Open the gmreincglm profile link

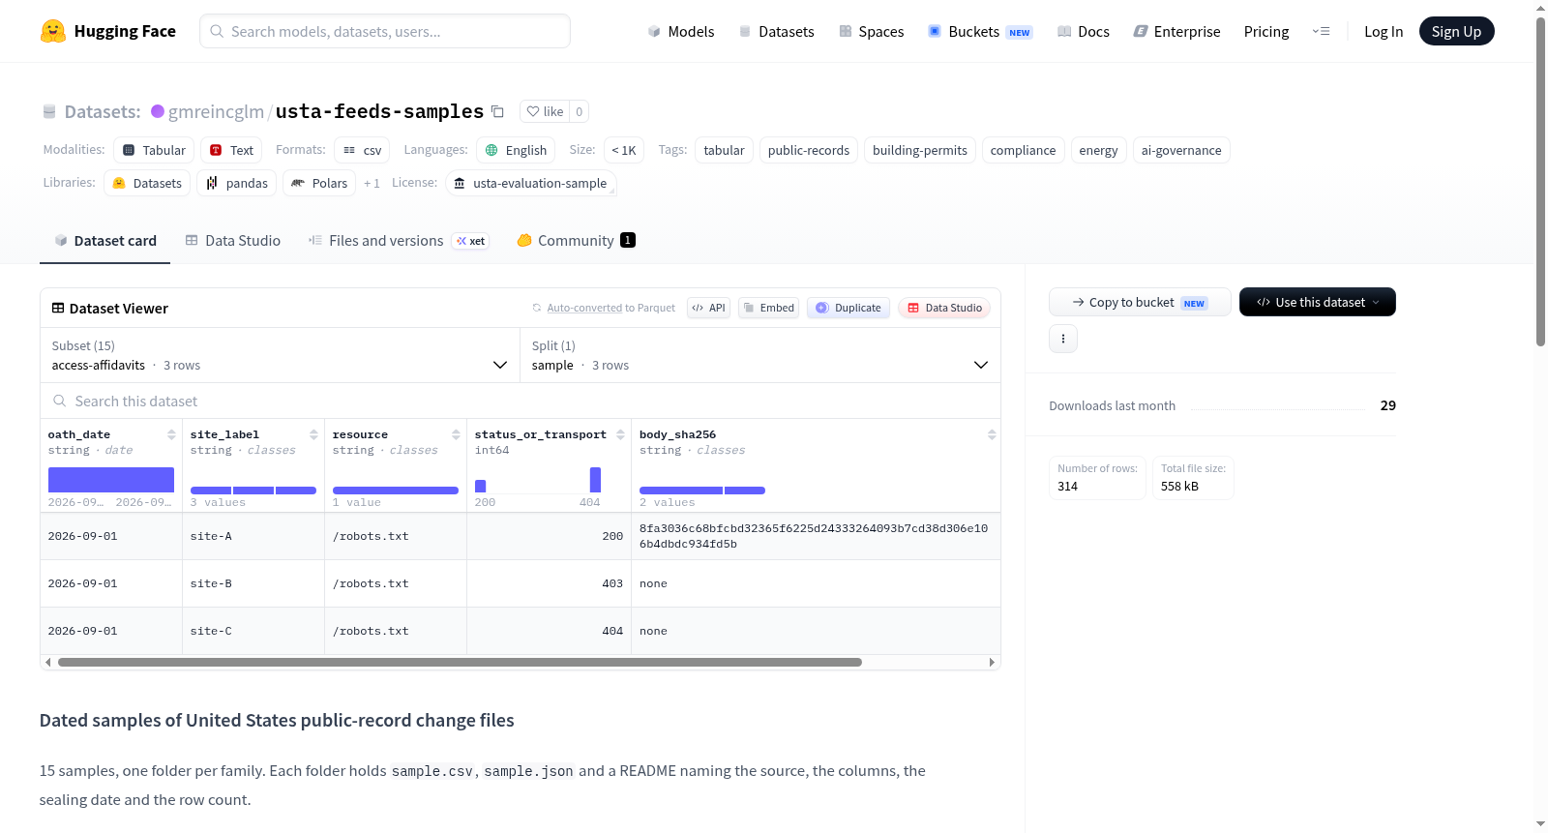[x=216, y=111]
